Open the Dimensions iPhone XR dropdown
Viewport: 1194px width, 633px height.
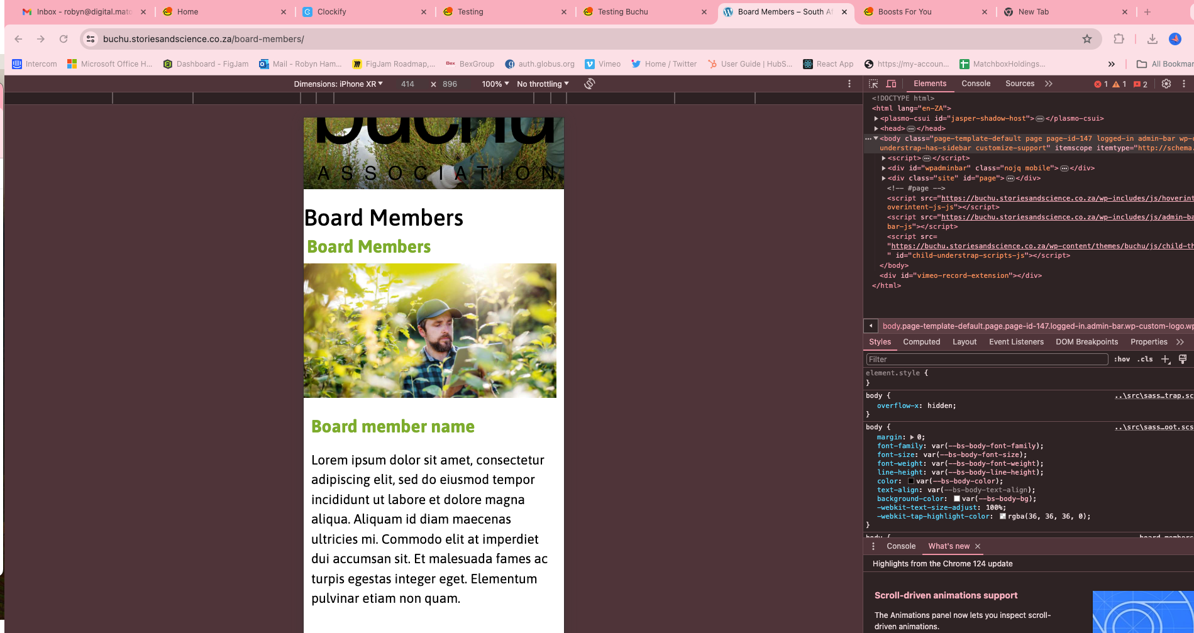pyautogui.click(x=338, y=84)
